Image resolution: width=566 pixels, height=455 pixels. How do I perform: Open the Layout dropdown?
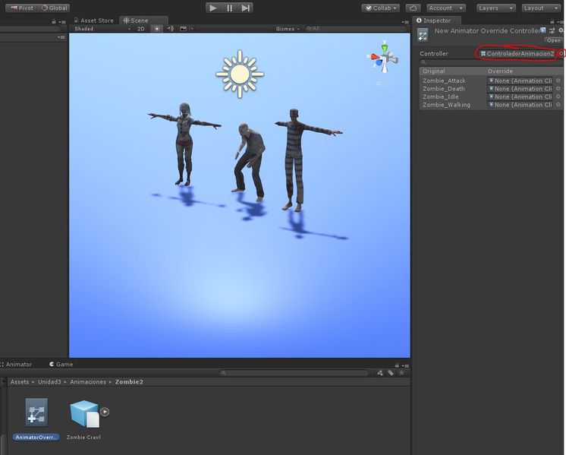(x=541, y=8)
